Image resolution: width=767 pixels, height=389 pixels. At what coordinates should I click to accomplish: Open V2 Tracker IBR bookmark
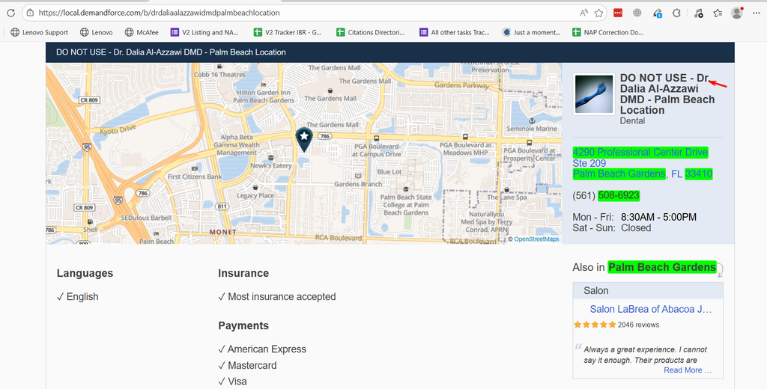pyautogui.click(x=288, y=32)
